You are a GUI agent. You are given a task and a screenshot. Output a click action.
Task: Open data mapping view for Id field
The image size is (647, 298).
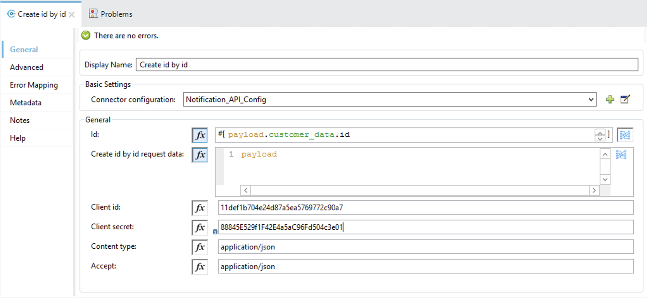point(625,135)
